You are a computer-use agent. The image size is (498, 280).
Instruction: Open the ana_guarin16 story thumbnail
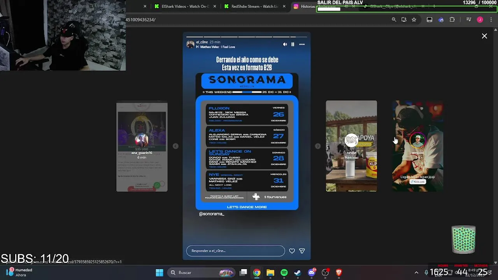pos(142,147)
